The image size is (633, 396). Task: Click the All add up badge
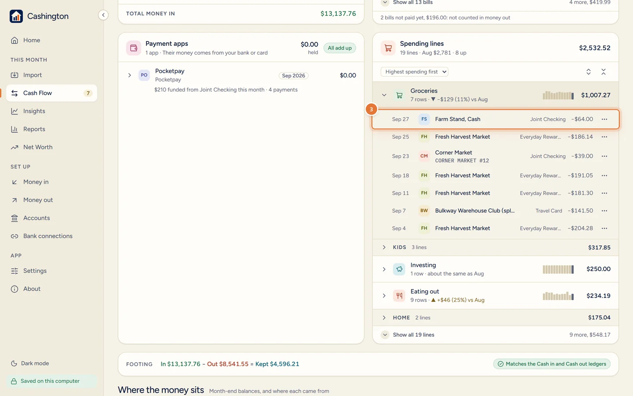[340, 48]
